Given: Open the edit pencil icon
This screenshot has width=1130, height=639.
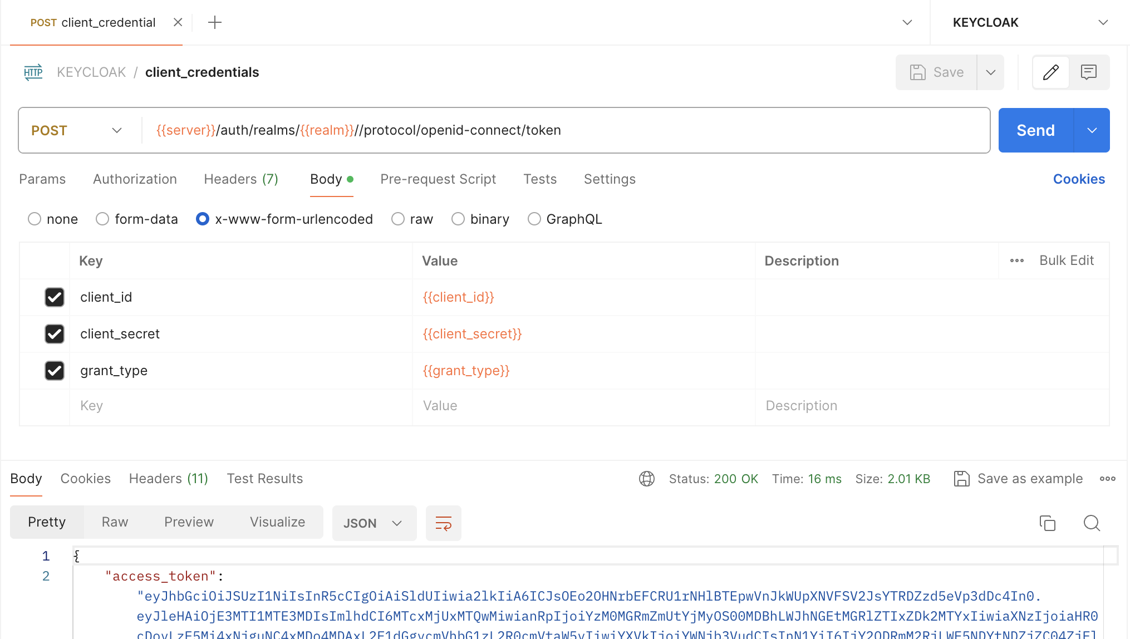Looking at the screenshot, I should [x=1051, y=72].
